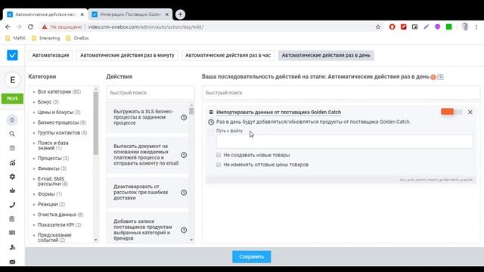484x272 pixels.
Task: Focus the actions quick search field
Action: click(150, 92)
